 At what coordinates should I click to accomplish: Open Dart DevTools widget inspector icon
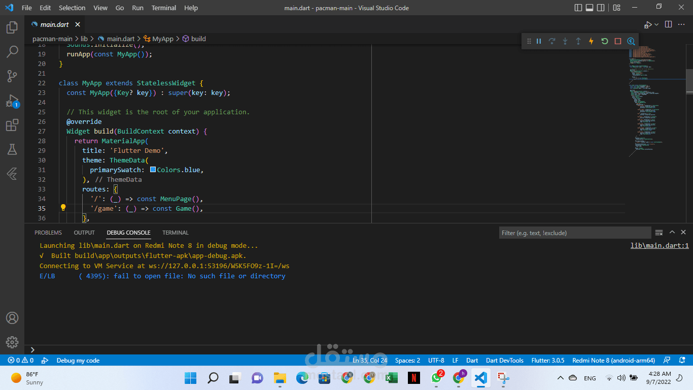631,41
